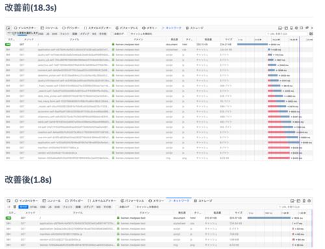Open the ストレージ tab in the upper panel
Viewport: 325px width, 249px height.
[195, 28]
